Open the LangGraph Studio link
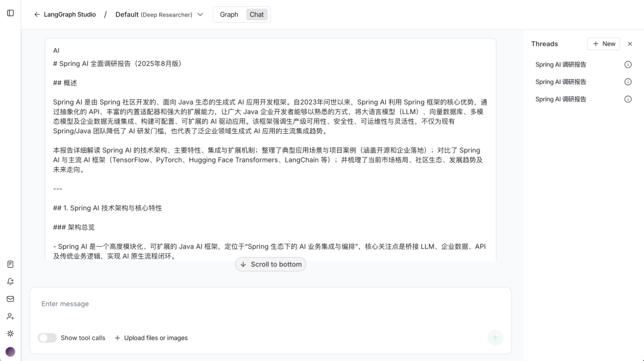The height and width of the screenshot is (361, 644). pos(70,14)
